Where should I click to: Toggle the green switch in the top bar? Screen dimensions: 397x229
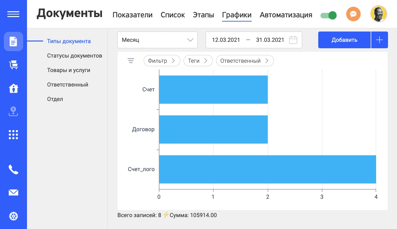328,15
